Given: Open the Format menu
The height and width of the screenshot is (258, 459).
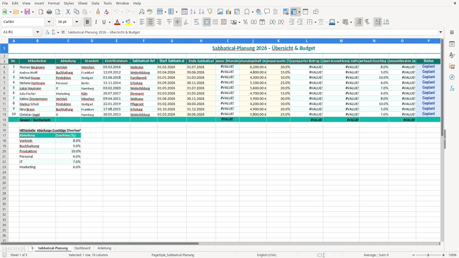Looking at the screenshot, I should 54,3.
